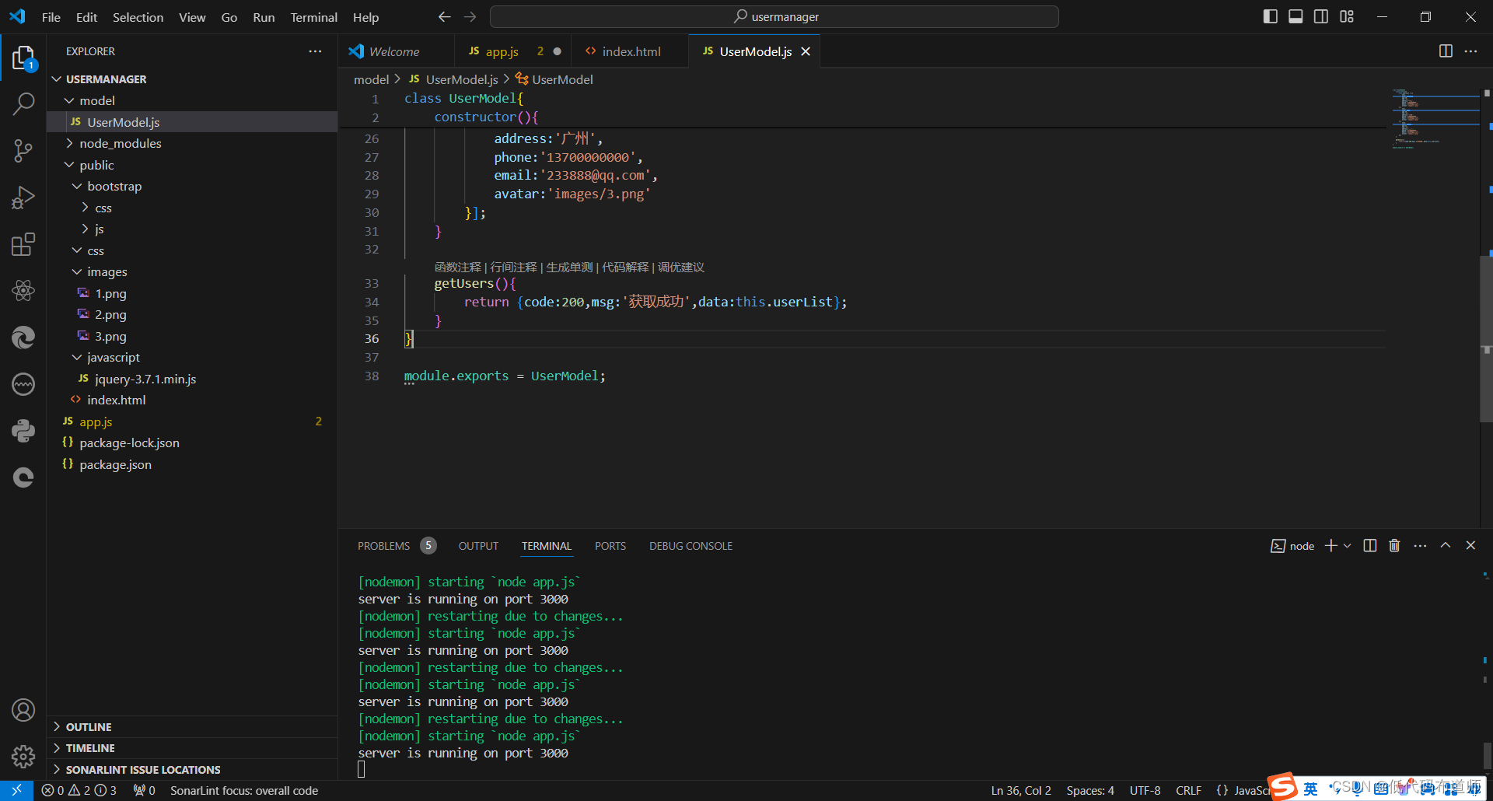Open the Explorer view in activity bar

point(23,58)
